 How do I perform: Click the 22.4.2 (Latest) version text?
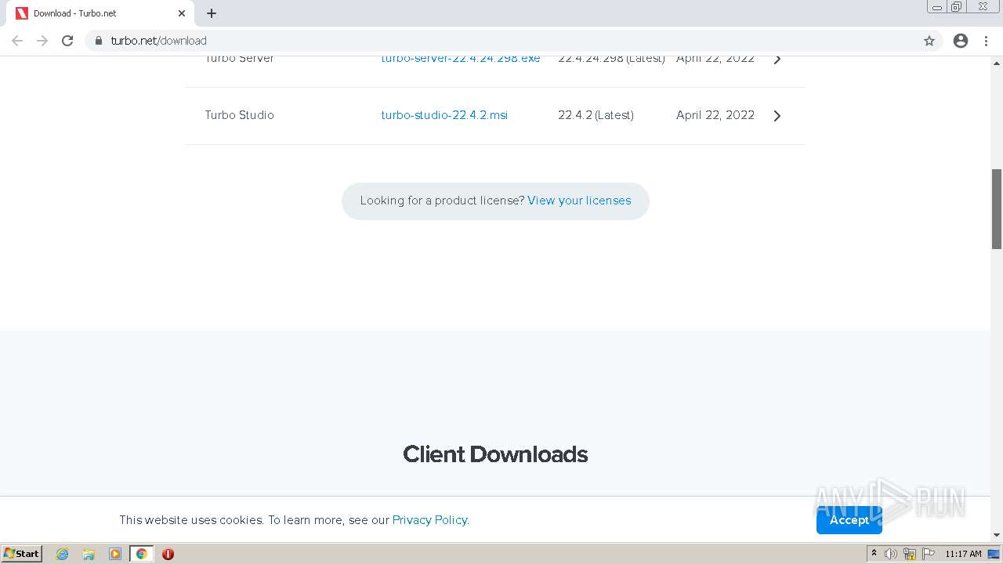click(x=596, y=115)
